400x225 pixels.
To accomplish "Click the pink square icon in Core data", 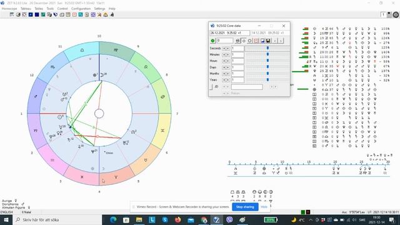I will (256, 41).
